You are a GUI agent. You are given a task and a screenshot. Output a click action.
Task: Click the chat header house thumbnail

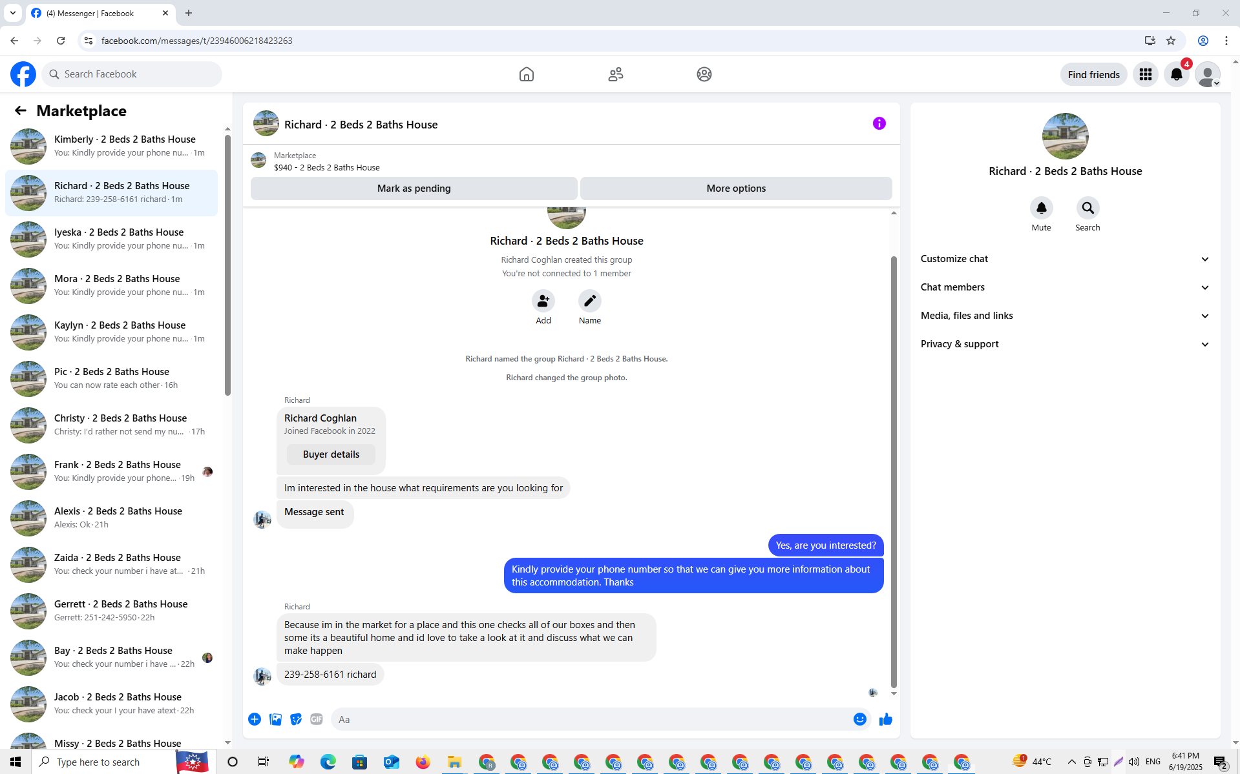pyautogui.click(x=266, y=123)
